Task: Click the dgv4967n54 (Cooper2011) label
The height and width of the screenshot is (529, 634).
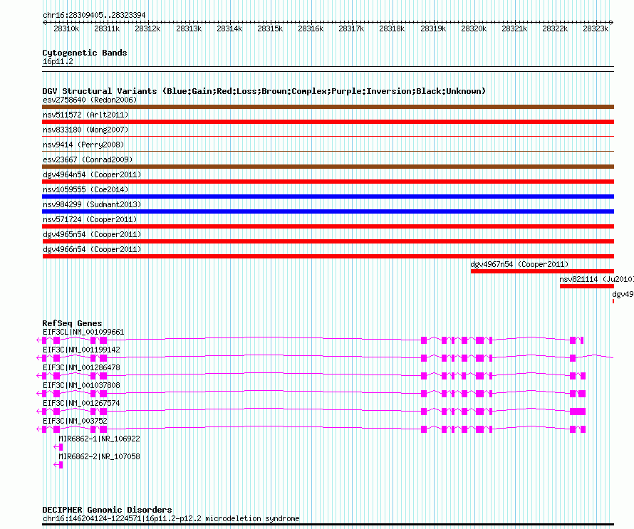Action: click(519, 264)
